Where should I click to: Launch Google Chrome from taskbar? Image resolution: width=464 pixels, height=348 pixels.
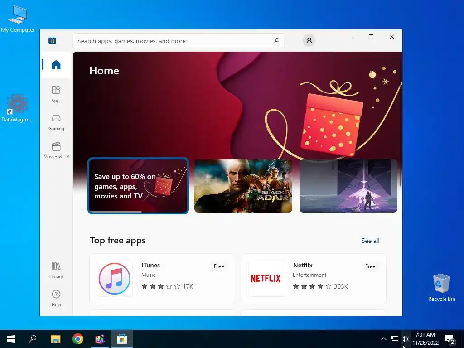[78, 339]
